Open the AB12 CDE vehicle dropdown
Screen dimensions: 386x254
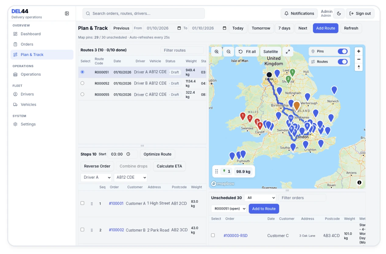pyautogui.click(x=130, y=177)
